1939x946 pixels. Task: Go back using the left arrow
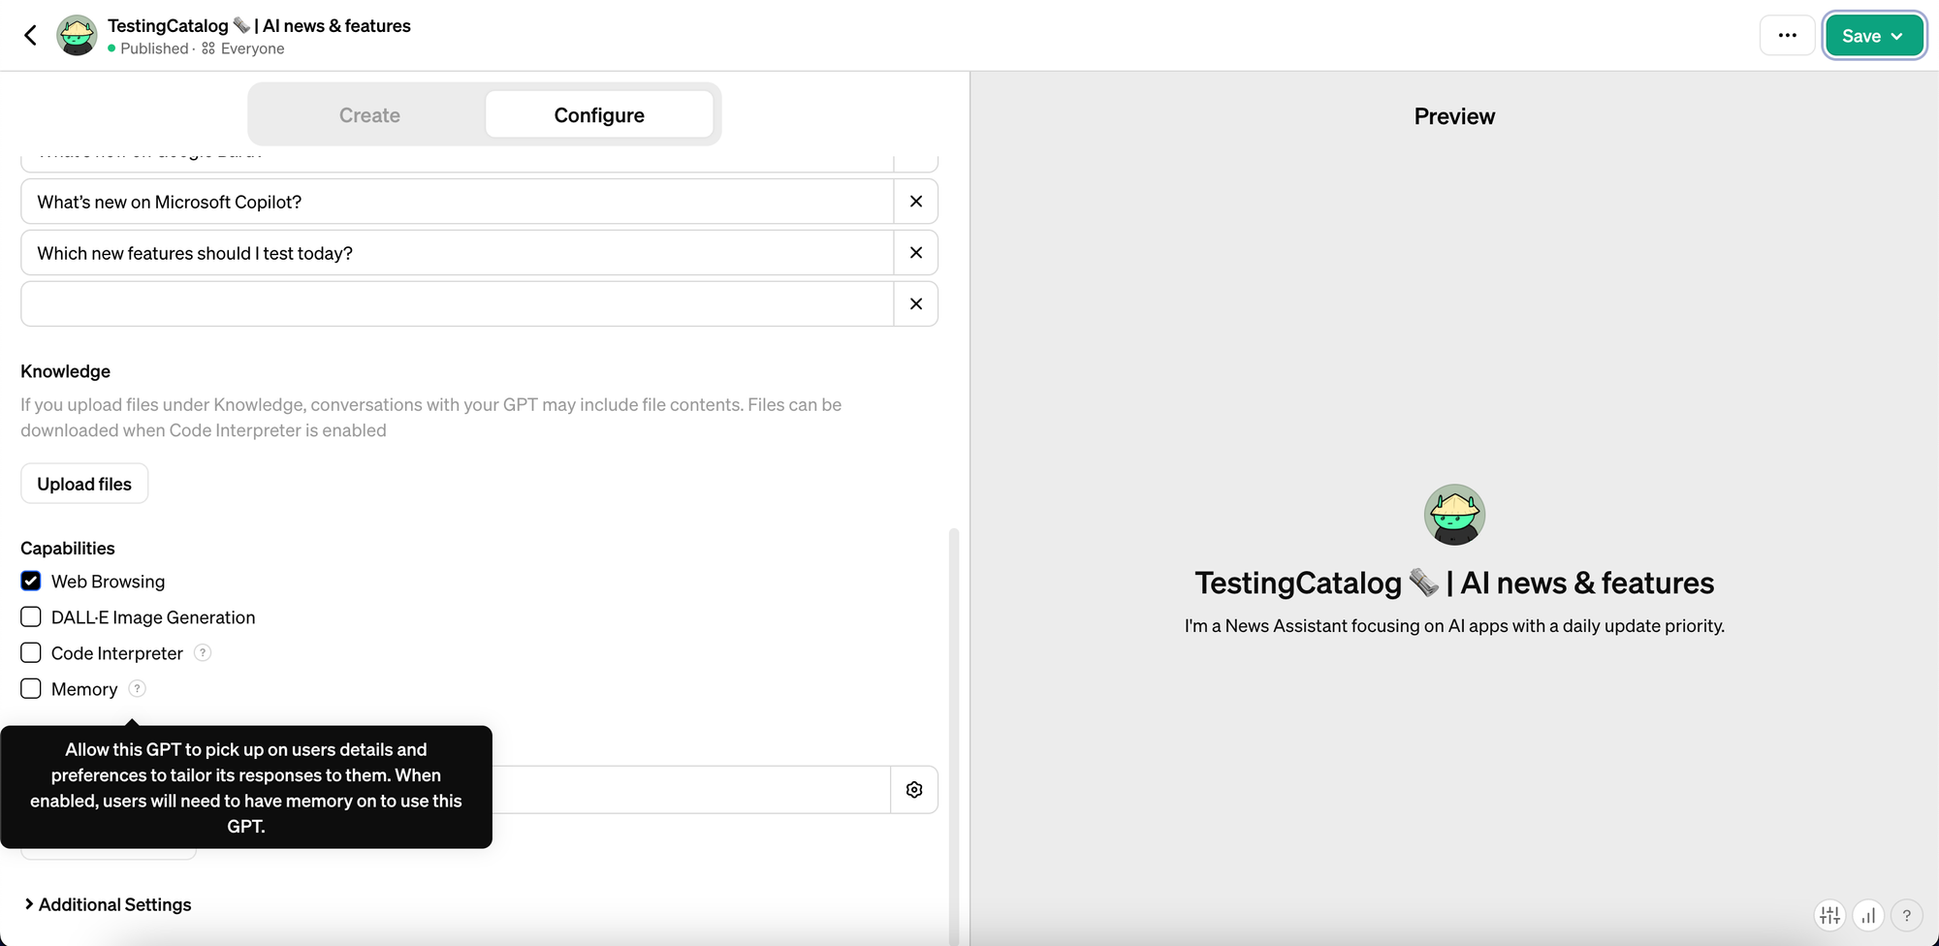point(31,36)
